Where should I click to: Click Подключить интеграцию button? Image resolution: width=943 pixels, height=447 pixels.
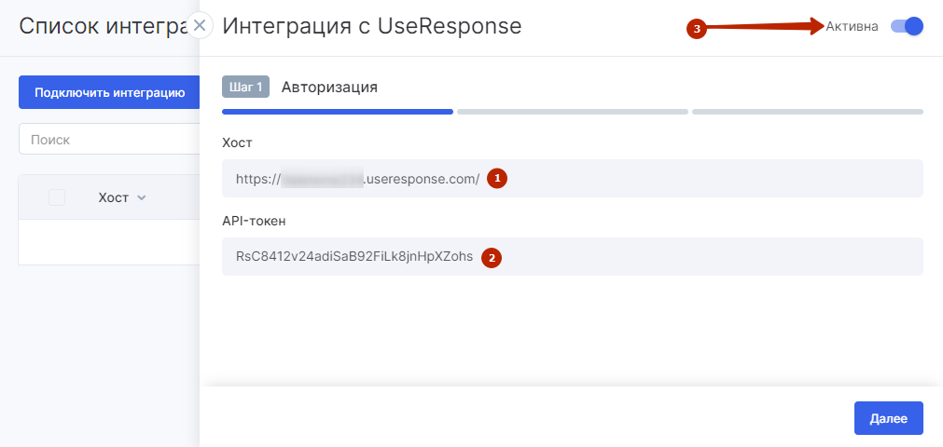[x=109, y=92]
